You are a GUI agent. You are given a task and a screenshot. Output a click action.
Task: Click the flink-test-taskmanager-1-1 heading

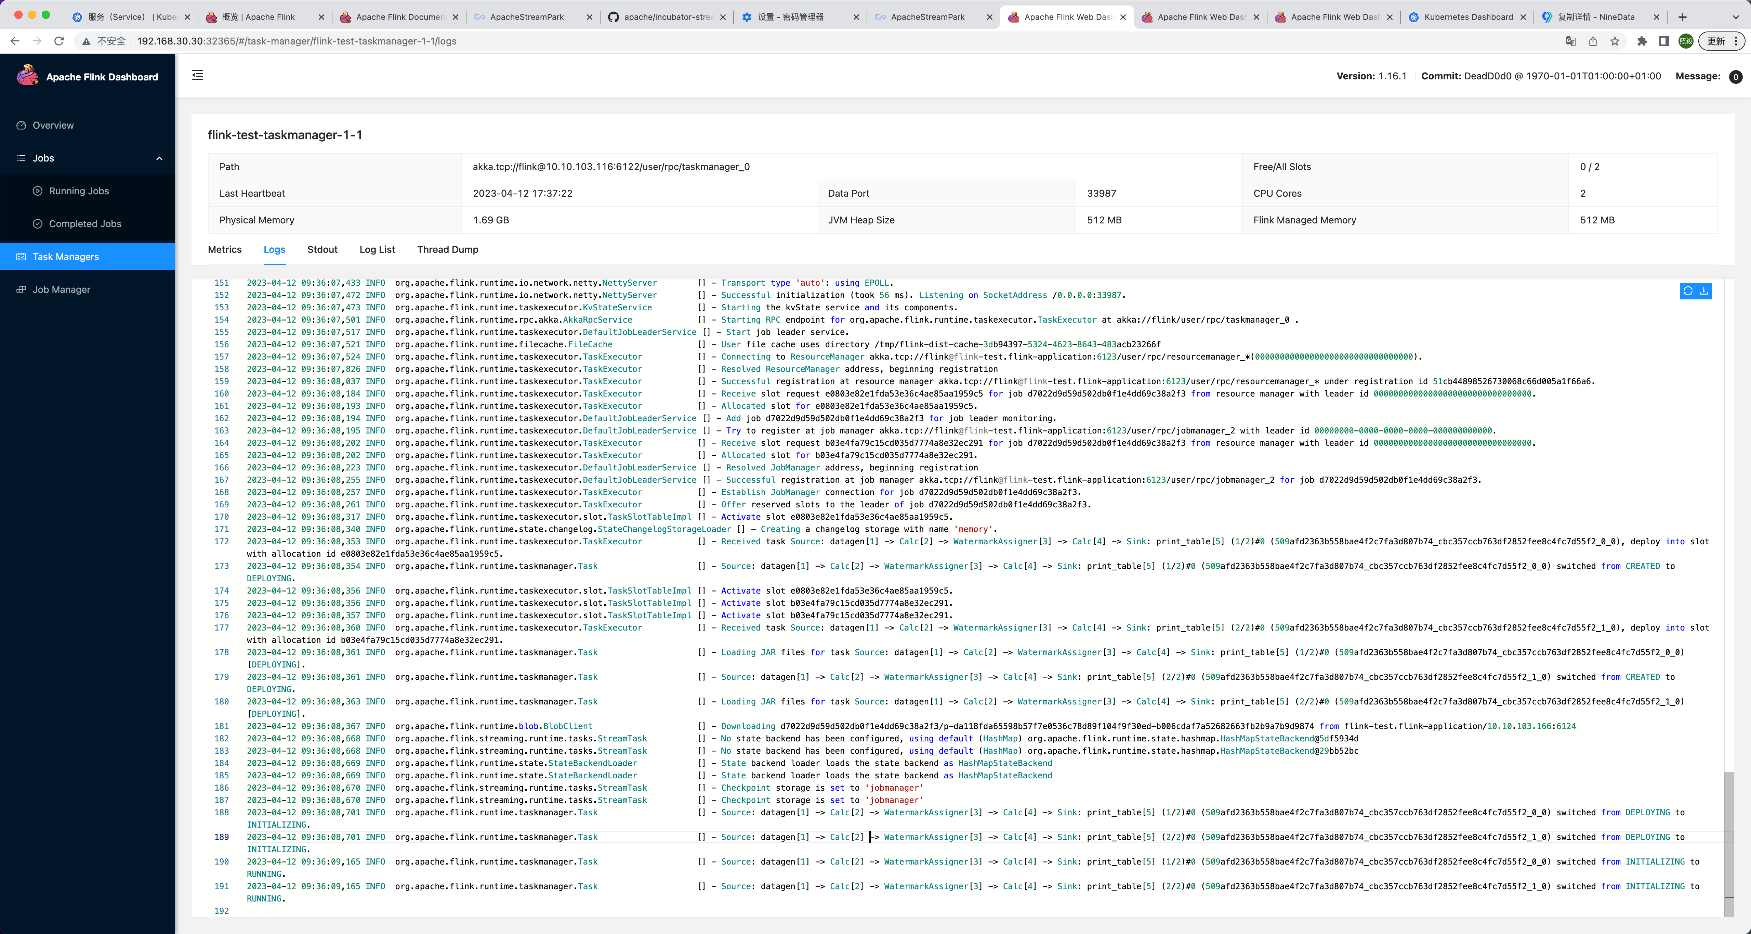coord(285,135)
